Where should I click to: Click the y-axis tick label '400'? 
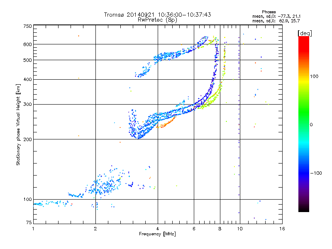click(x=27, y=79)
